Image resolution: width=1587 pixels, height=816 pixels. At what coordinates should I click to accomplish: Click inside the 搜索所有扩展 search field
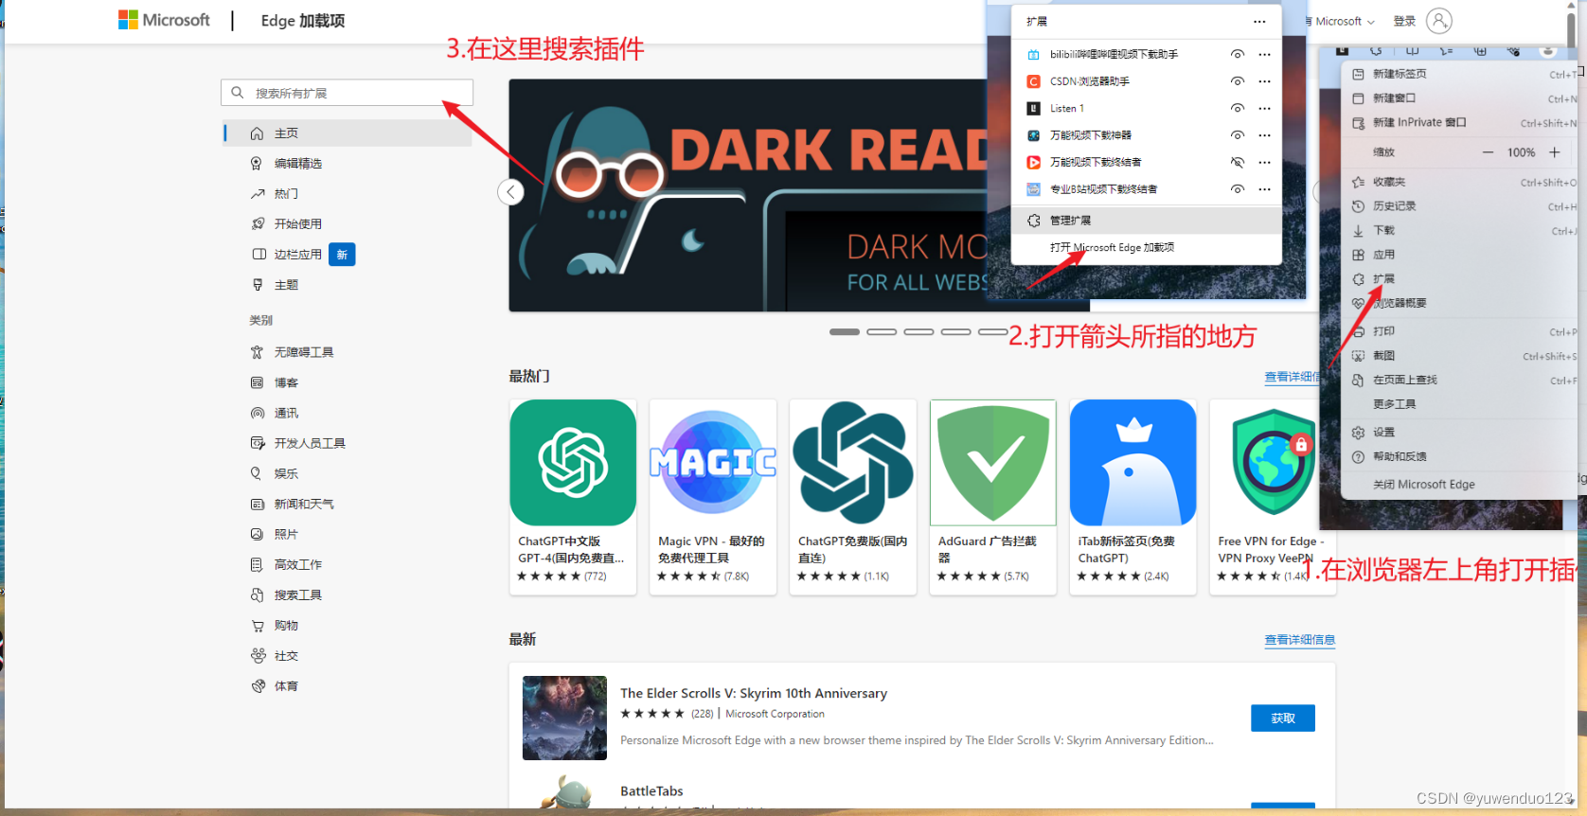click(x=348, y=93)
